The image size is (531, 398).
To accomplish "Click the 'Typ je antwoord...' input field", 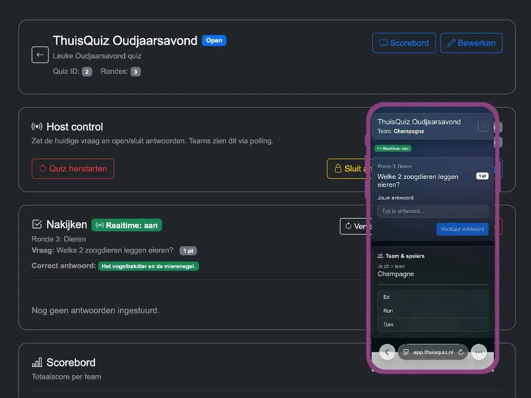I will (432, 211).
